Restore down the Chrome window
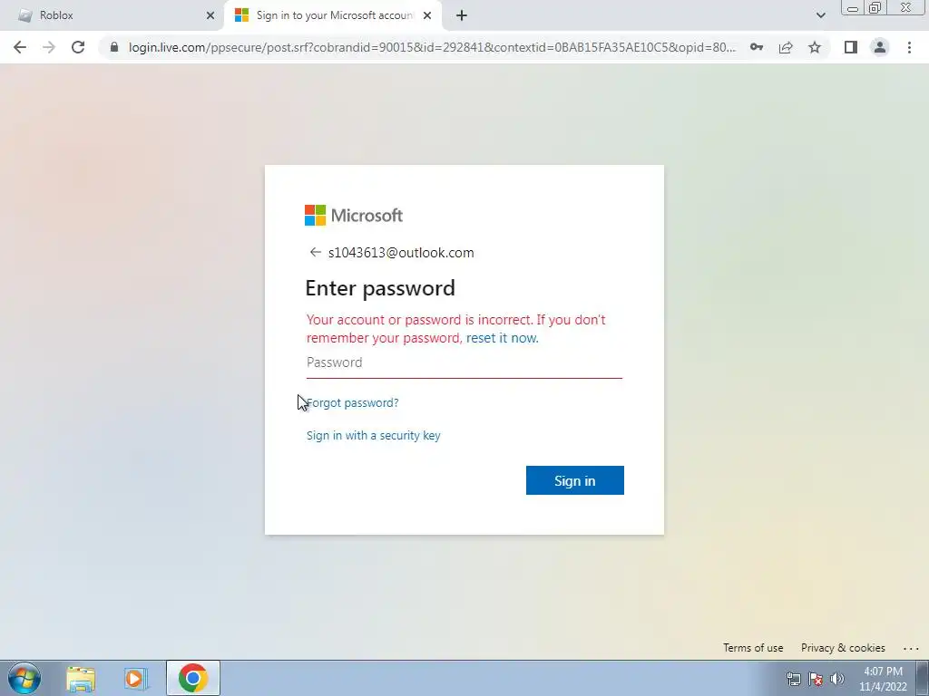Image resolution: width=929 pixels, height=696 pixels. (875, 8)
